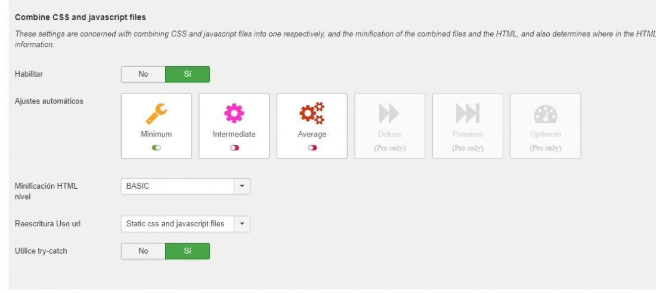The height and width of the screenshot is (293, 656).
Task: Choose the pink gear Intermediate icon
Action: (234, 113)
